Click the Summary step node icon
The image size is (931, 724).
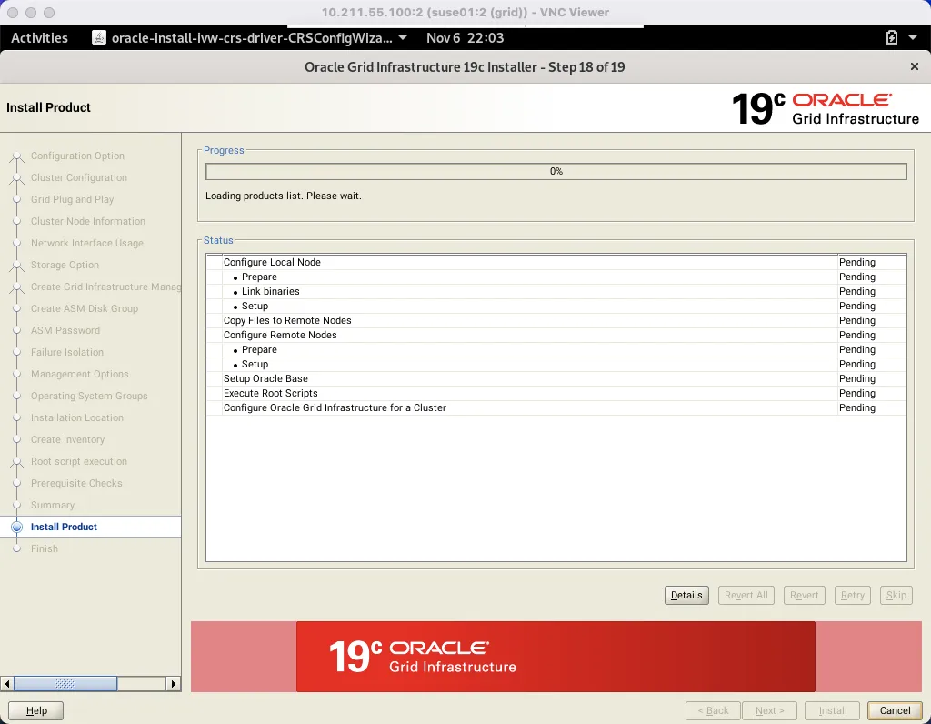tap(15, 505)
